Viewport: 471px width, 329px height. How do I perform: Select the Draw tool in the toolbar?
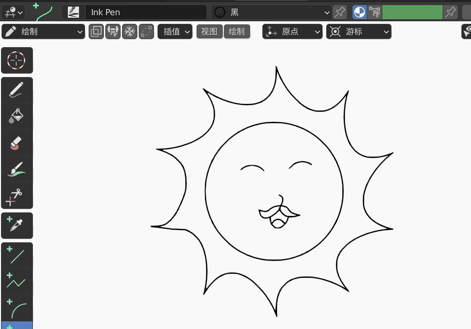pyautogui.click(x=17, y=90)
